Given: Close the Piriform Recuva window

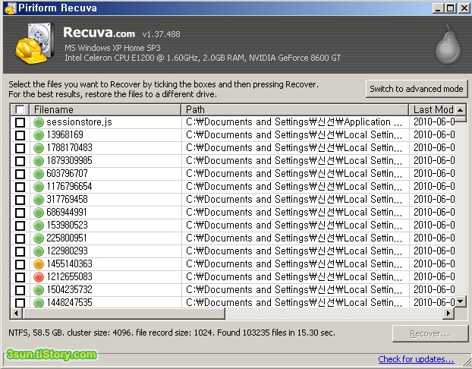Looking at the screenshot, I should 464,8.
